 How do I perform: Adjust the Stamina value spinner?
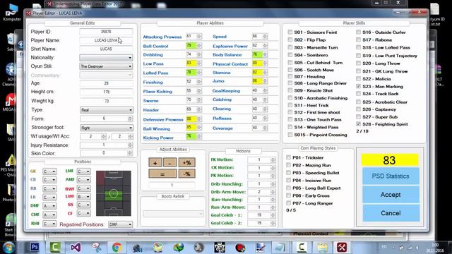pos(265,72)
